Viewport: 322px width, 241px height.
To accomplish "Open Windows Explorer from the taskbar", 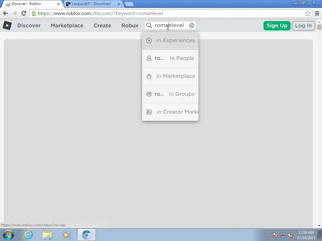I will (47, 235).
